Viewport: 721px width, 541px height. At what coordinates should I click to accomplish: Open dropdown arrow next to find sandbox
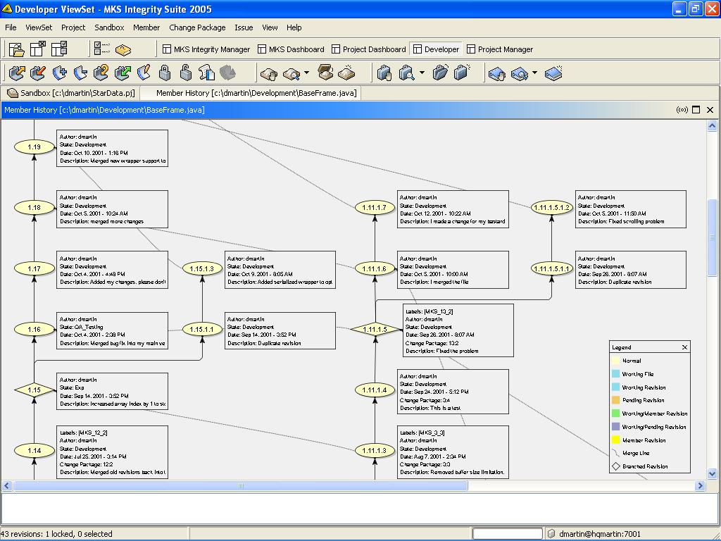(x=307, y=73)
